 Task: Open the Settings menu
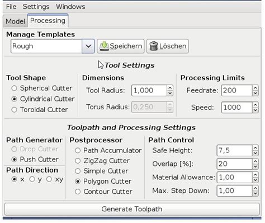(x=36, y=7)
